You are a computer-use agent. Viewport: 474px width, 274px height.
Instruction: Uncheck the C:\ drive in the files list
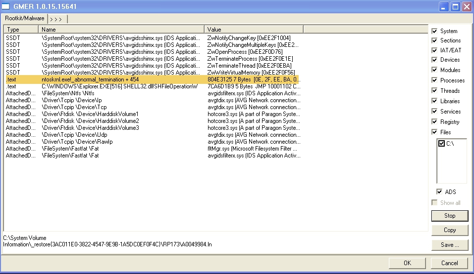[x=442, y=144]
